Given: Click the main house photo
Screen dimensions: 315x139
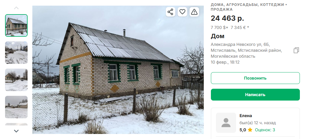Looking at the screenshot, I should [118, 70].
